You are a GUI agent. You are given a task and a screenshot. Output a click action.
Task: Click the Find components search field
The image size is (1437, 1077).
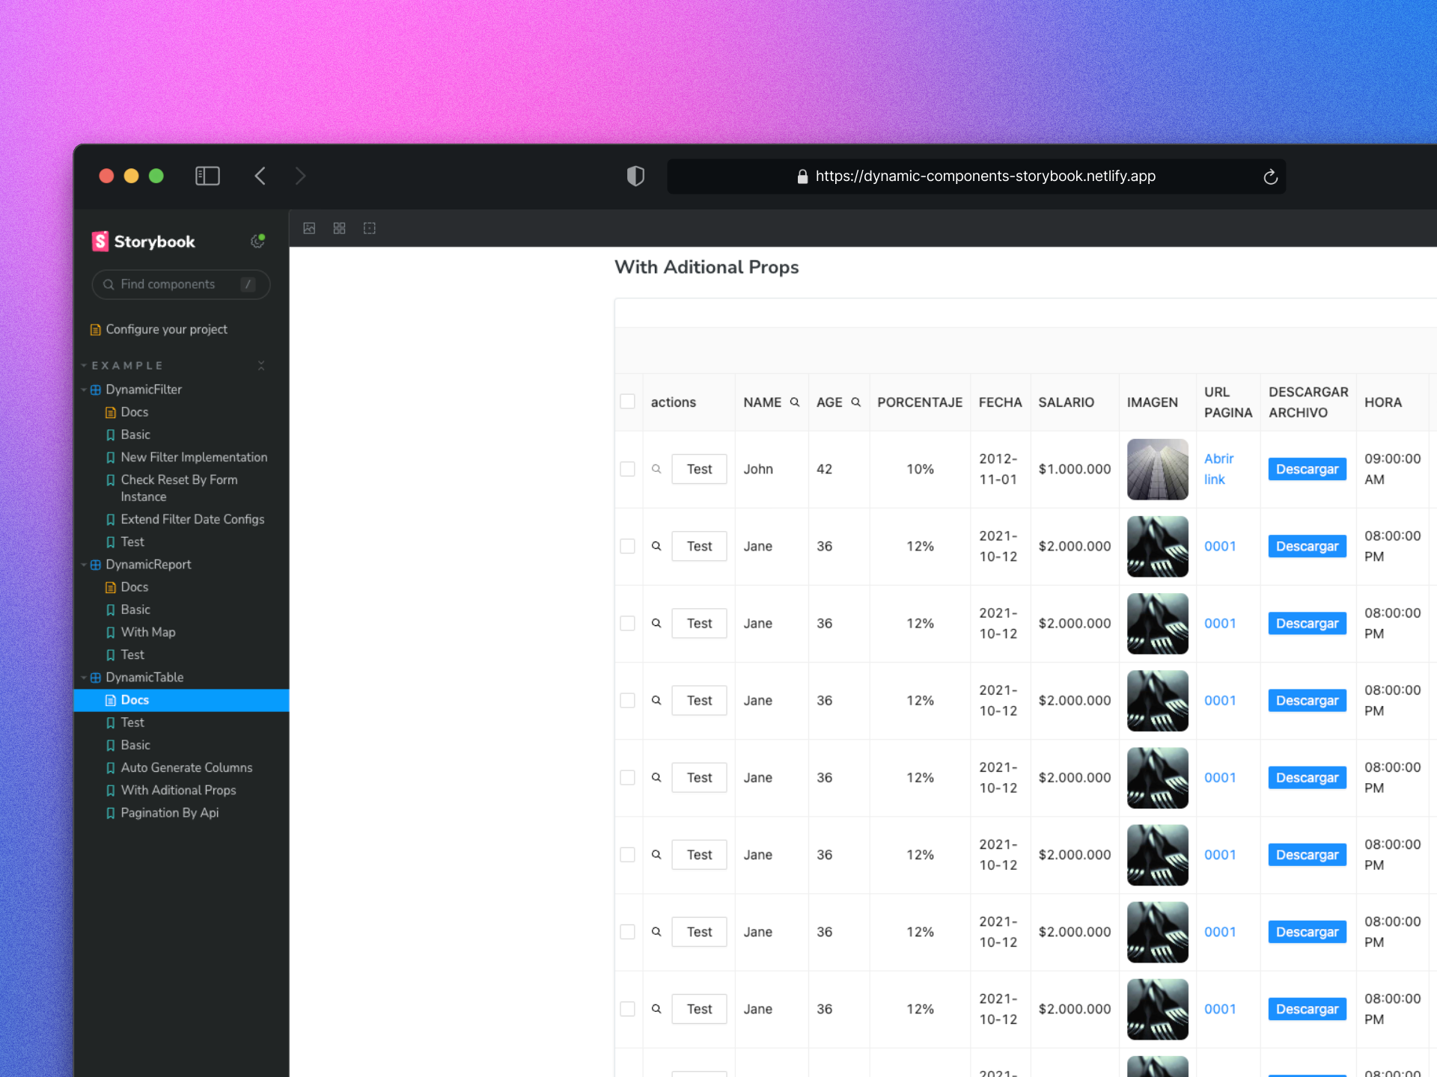180,284
